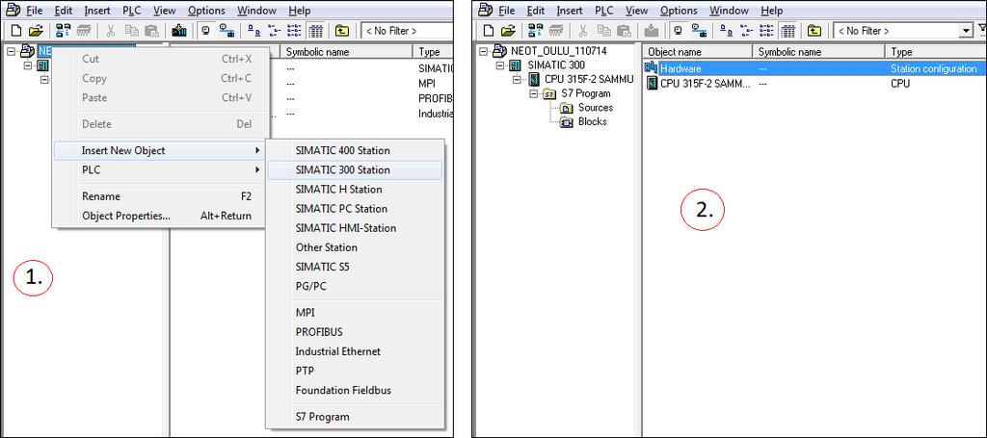Switch to Small Icons view in left window
This screenshot has width=987, height=438.
[x=274, y=30]
